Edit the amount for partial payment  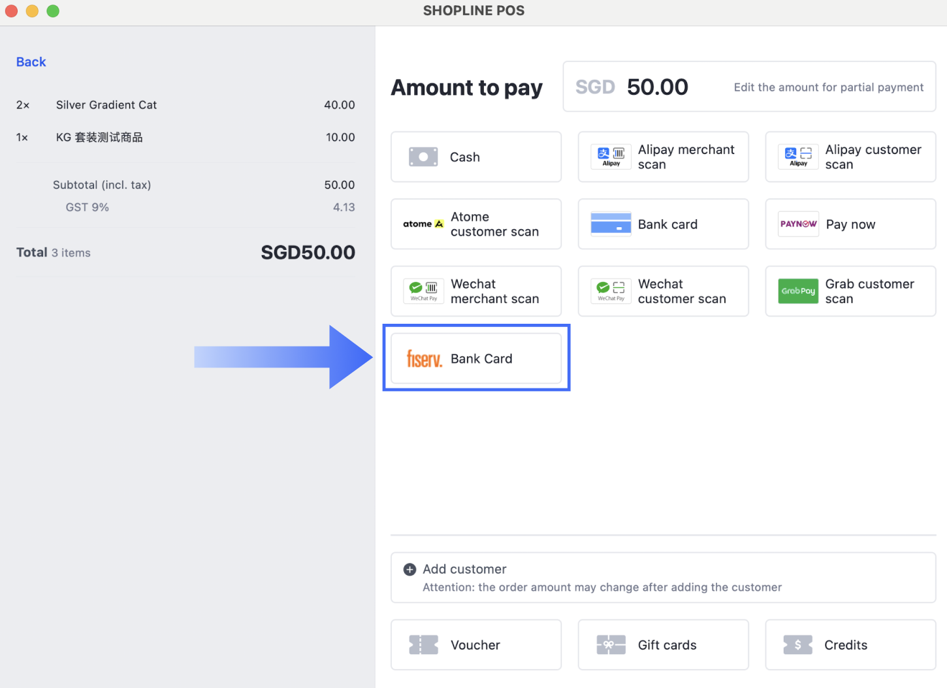828,87
